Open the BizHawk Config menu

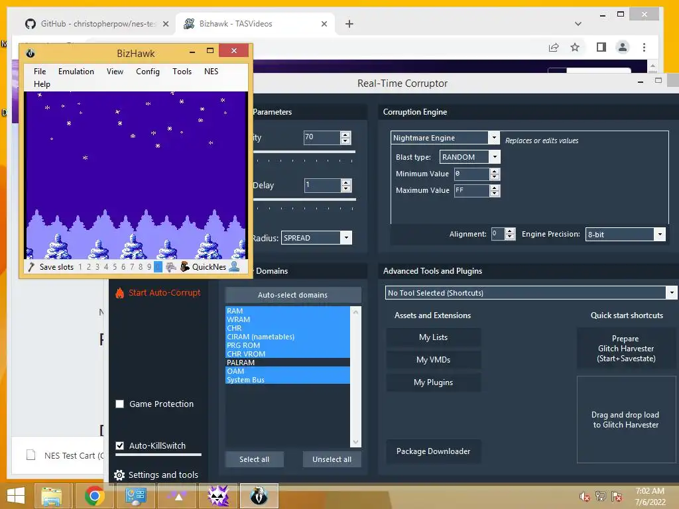coord(148,72)
